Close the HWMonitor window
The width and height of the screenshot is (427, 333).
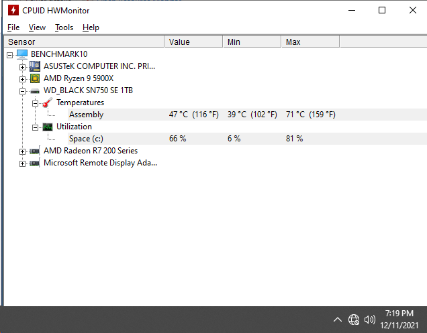pos(413,10)
